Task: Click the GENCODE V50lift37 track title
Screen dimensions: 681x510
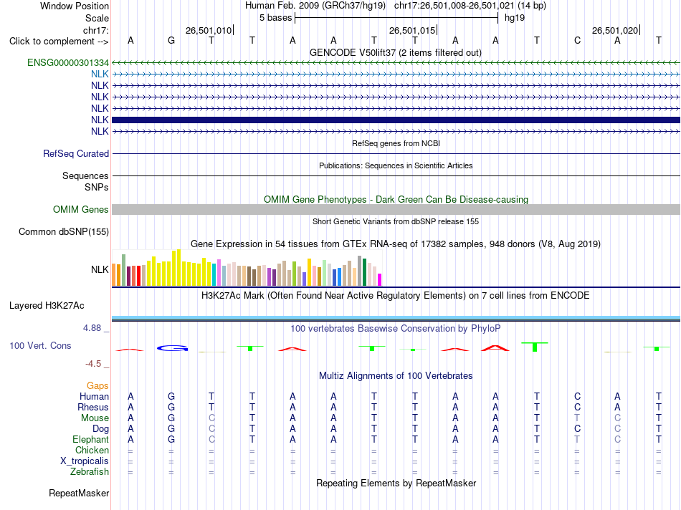Action: click(x=395, y=52)
